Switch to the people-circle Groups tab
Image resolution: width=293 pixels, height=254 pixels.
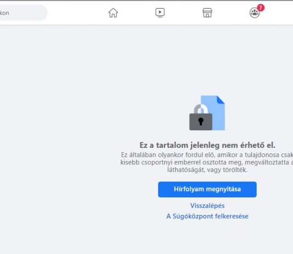[255, 13]
